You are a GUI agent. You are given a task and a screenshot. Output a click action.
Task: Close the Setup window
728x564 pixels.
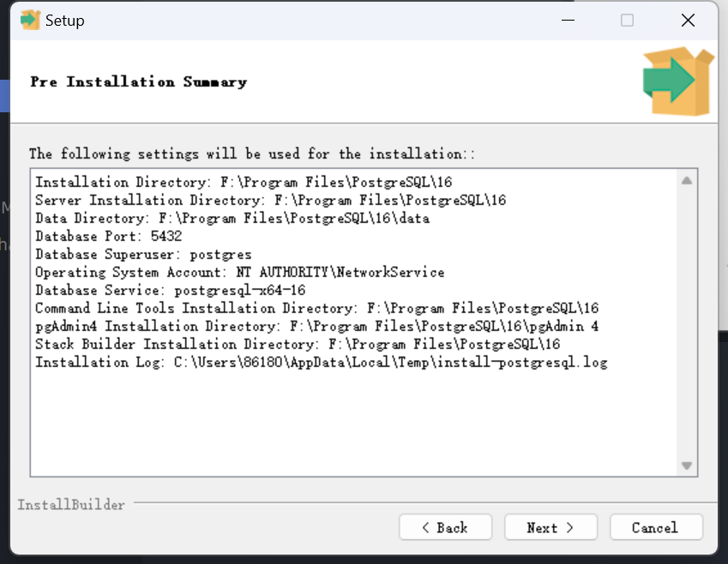(688, 21)
